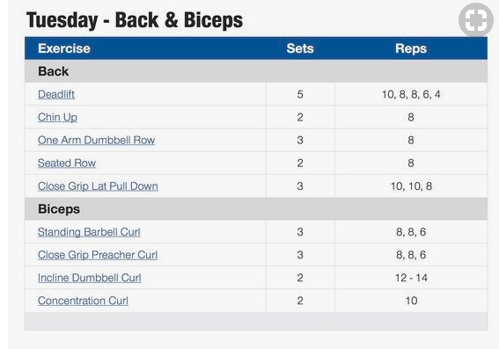Click the Deadlift reps cell 10, 8, 8, 6, 4
The image size is (499, 349).
coord(411,94)
